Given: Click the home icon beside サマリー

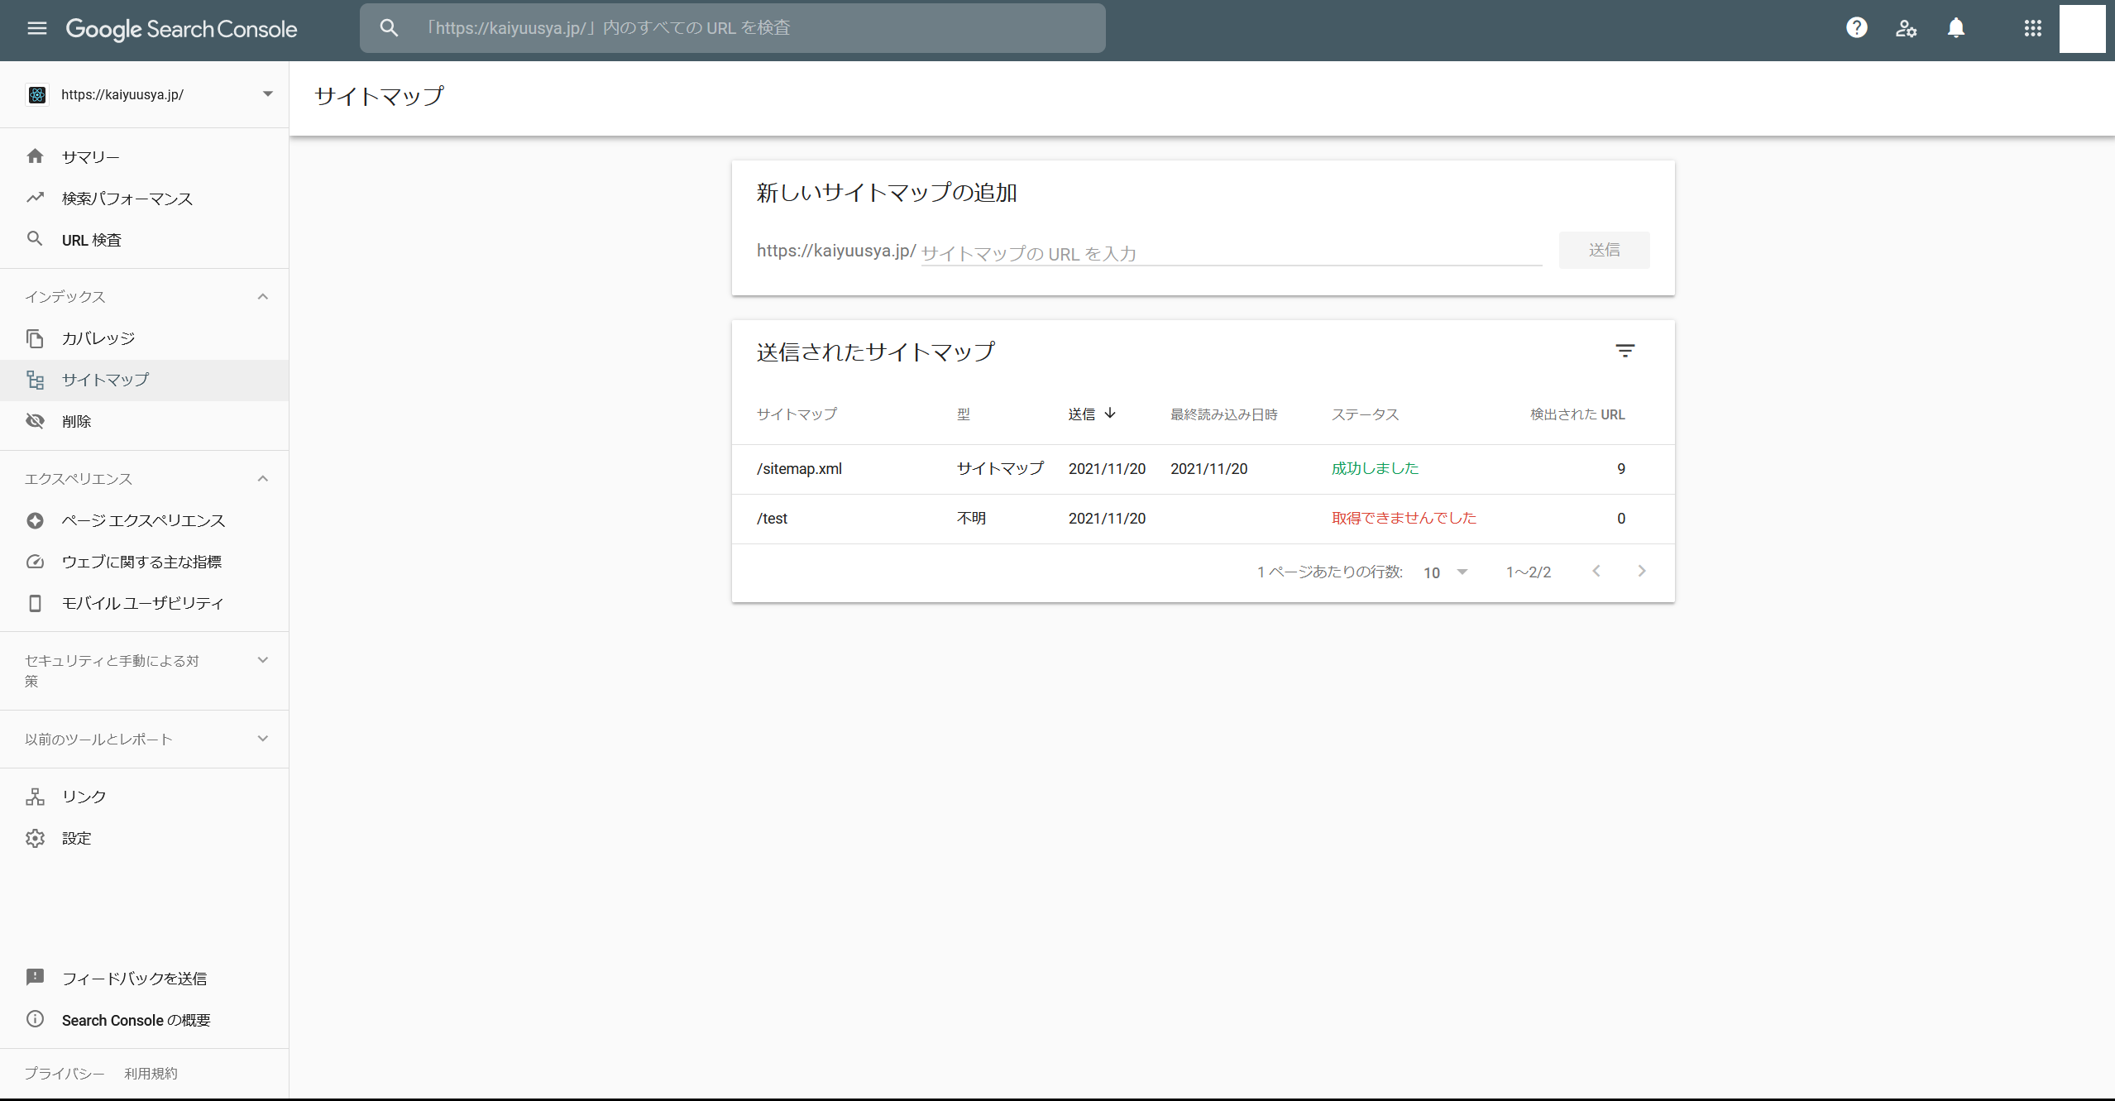Looking at the screenshot, I should click(x=35, y=156).
